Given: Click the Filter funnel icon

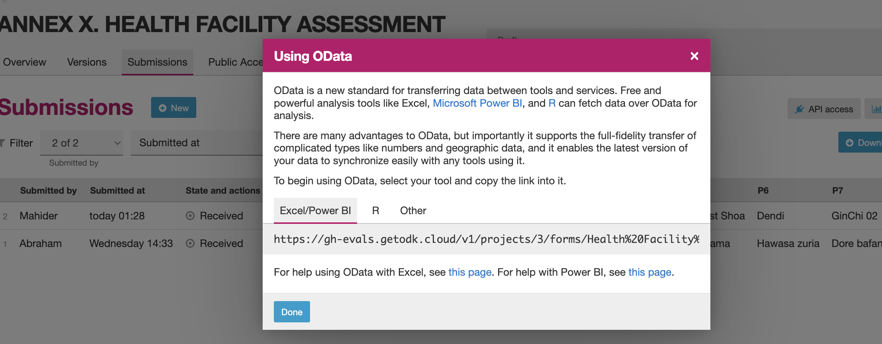Looking at the screenshot, I should 2,143.
